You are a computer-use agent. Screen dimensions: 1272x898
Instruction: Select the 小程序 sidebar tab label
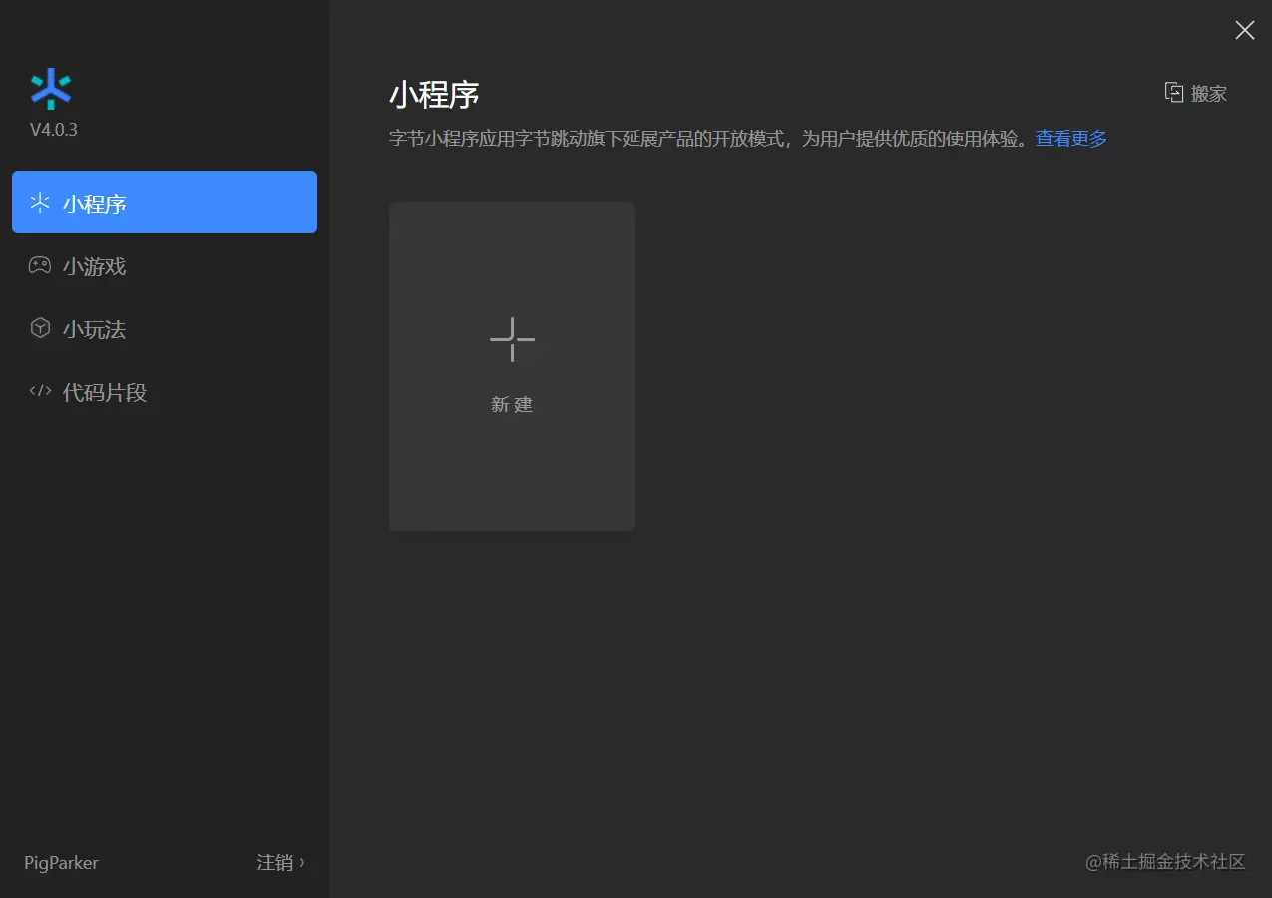pyautogui.click(x=95, y=204)
